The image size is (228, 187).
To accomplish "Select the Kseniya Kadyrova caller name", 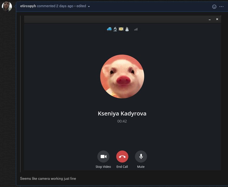I will (x=122, y=114).
